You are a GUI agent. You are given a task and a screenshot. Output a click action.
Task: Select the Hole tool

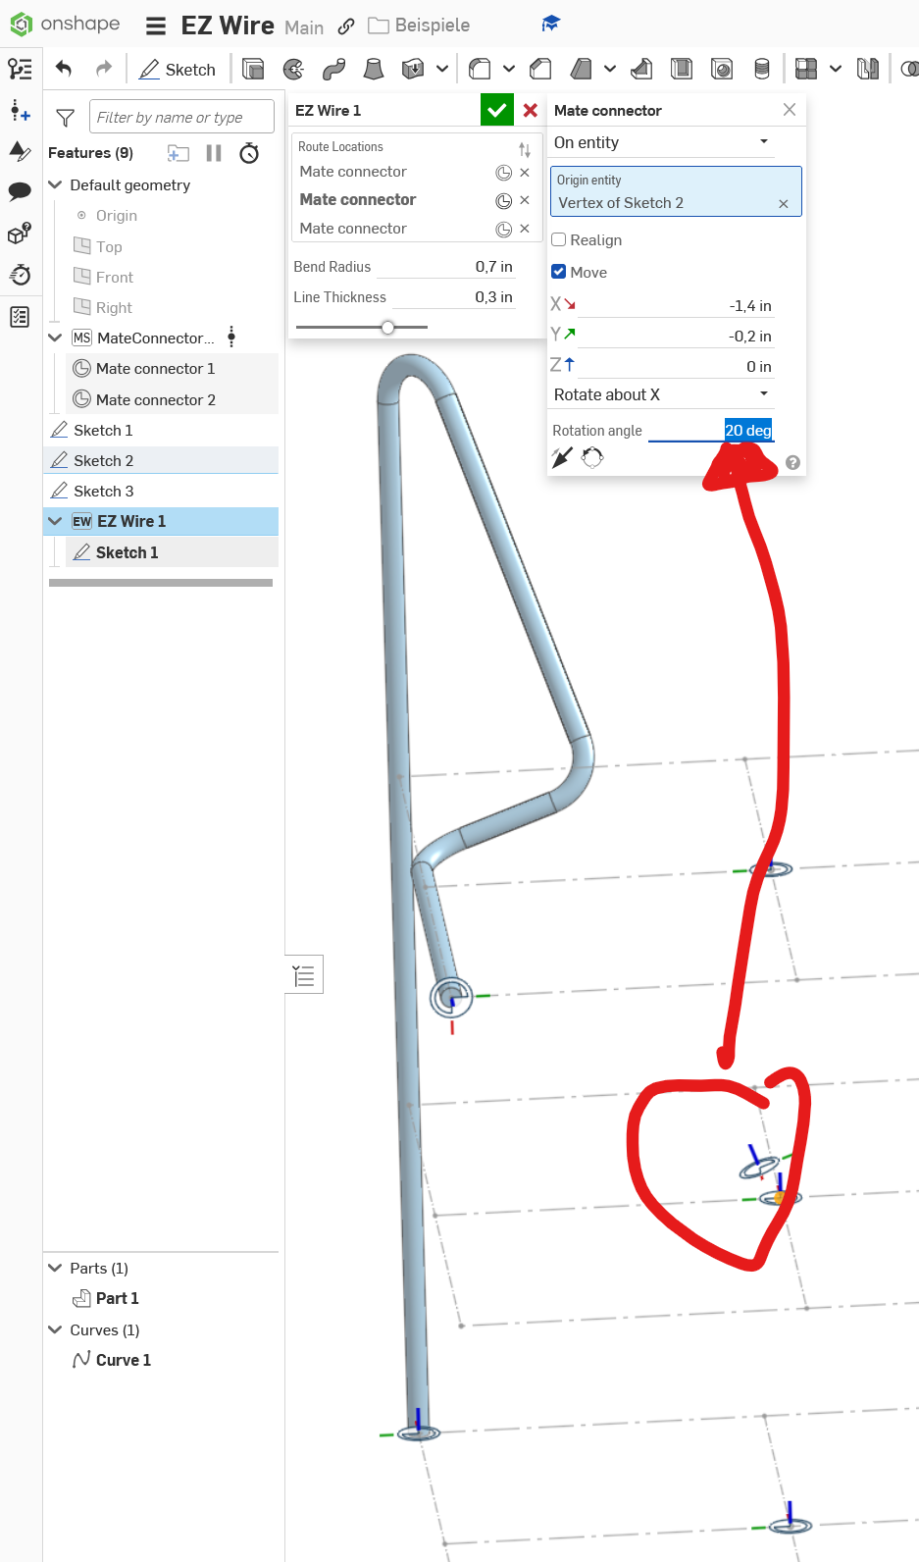[x=722, y=69]
